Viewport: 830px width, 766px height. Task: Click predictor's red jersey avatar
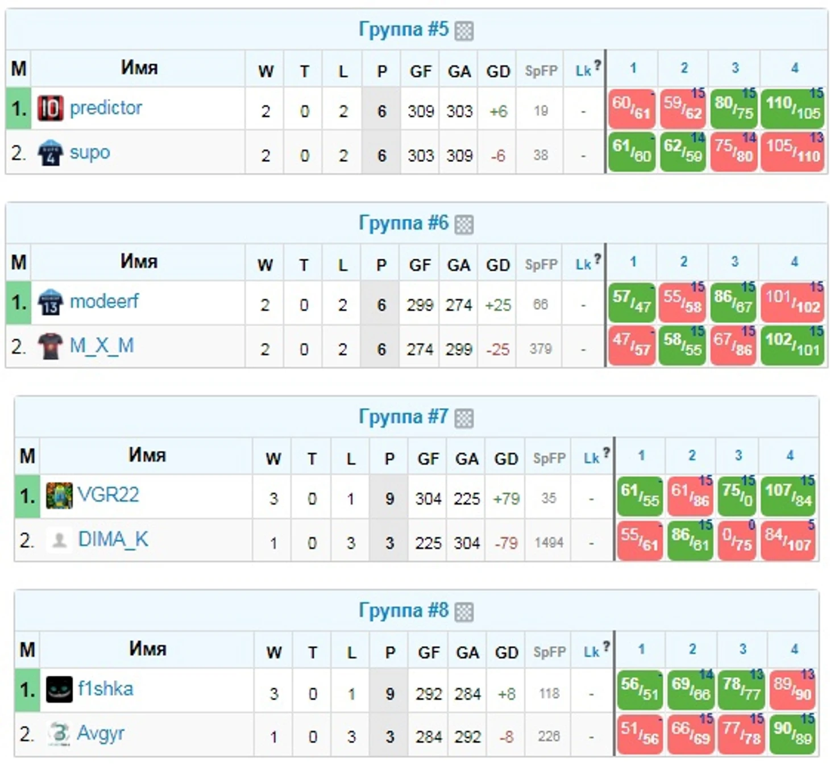click(50, 108)
